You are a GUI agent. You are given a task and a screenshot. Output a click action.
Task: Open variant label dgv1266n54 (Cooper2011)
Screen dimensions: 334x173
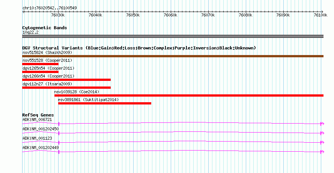pyautogui.click(x=48, y=76)
